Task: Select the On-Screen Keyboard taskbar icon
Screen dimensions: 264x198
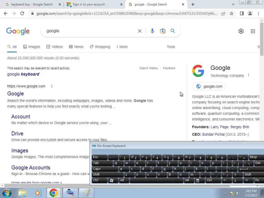Action: pos(70,193)
